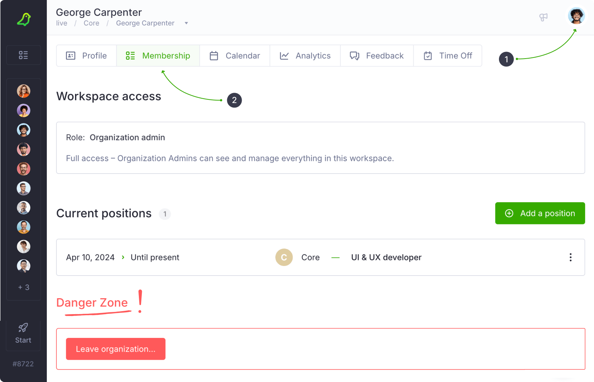Image resolution: width=594 pixels, height=382 pixels.
Task: Open the Calendar tab
Action: 235,56
